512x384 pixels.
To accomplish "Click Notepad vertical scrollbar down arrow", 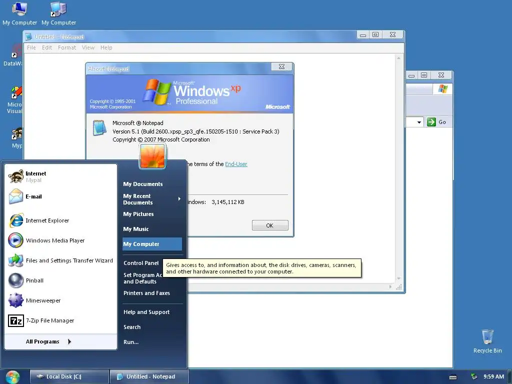I will (x=398, y=278).
